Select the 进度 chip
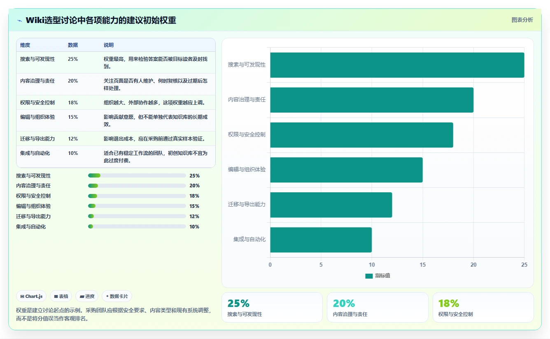The width and height of the screenshot is (550, 339). 87,296
